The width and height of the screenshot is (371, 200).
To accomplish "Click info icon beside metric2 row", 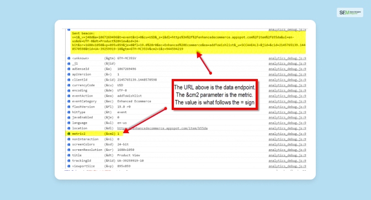I will tap(69, 134).
